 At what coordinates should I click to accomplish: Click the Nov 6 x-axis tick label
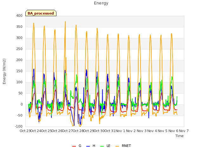pos(173,131)
